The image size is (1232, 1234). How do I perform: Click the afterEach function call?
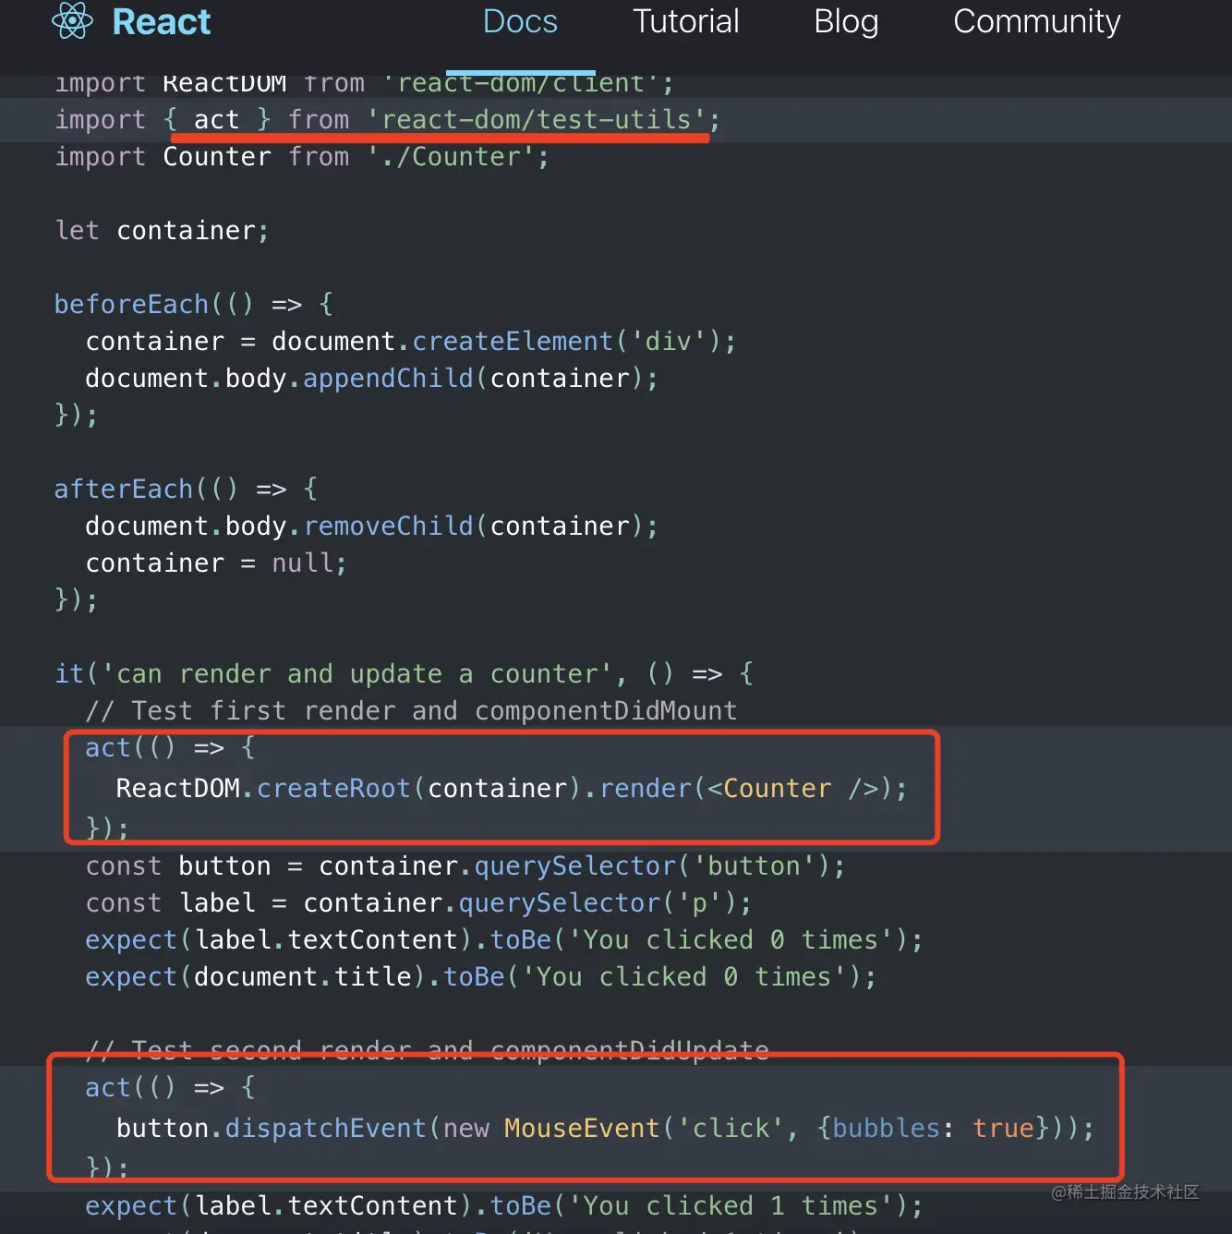[x=123, y=489]
